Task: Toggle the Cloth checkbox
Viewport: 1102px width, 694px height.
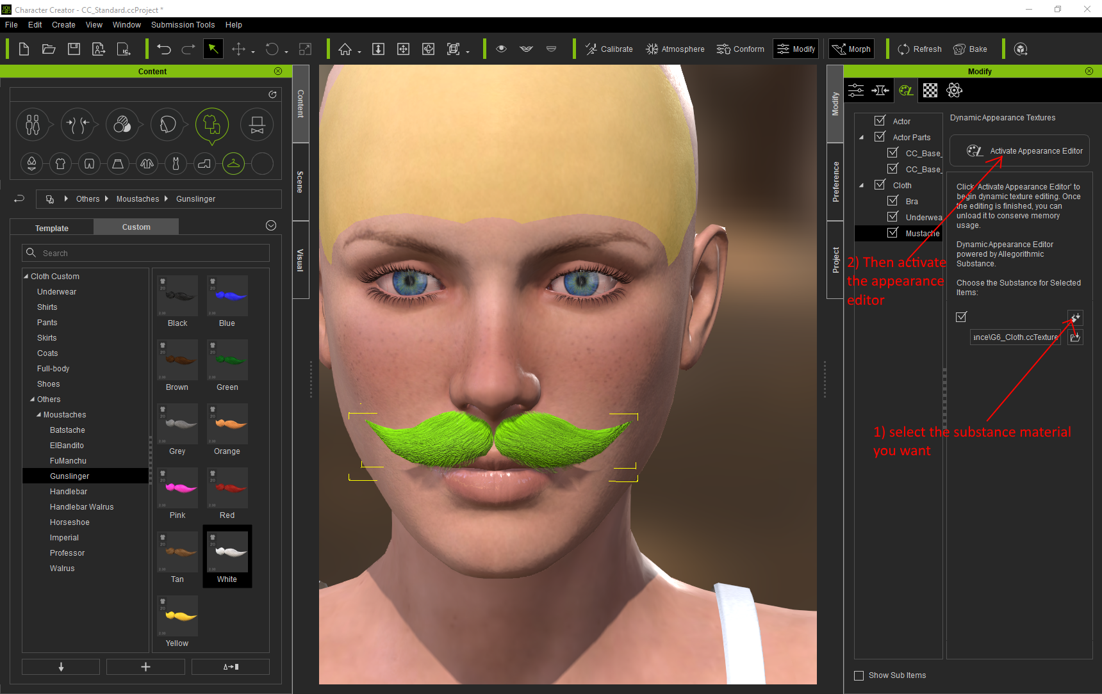Action: pos(880,184)
